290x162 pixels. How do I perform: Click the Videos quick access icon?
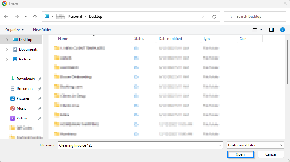pyautogui.click(x=13, y=118)
